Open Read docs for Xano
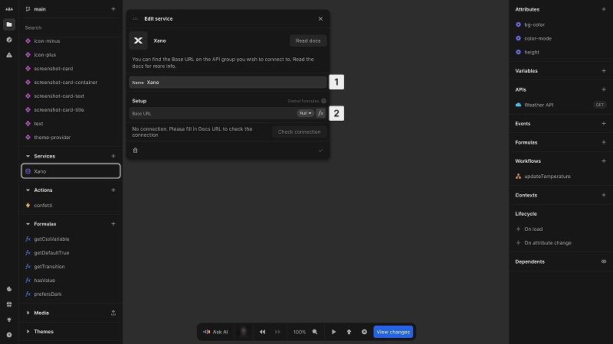The width and height of the screenshot is (613, 344). click(x=308, y=41)
